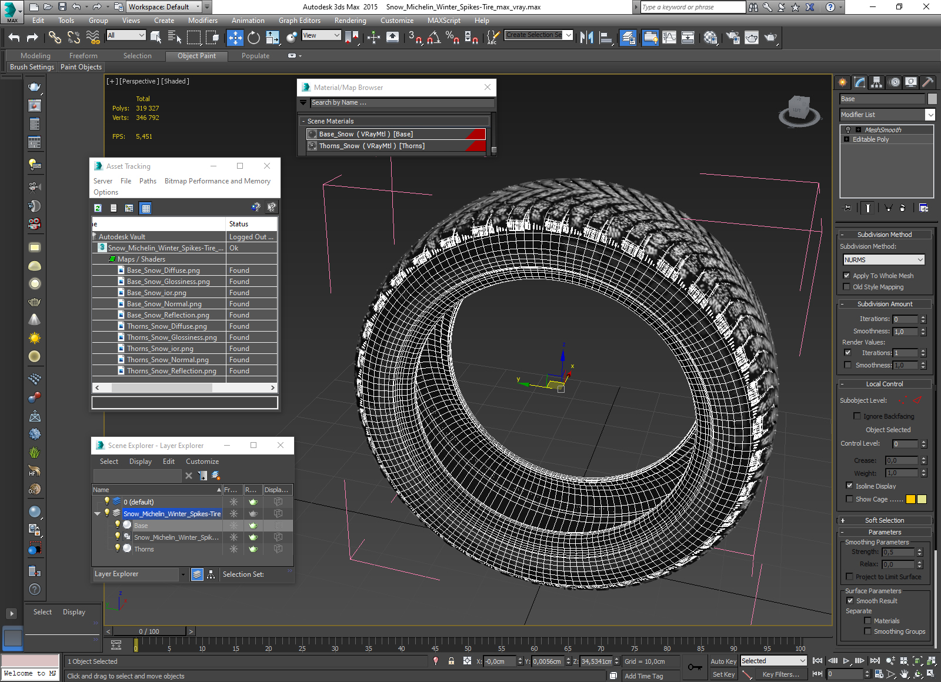941x682 pixels.
Task: Click the Undo arrow in main toolbar
Action: (x=14, y=38)
